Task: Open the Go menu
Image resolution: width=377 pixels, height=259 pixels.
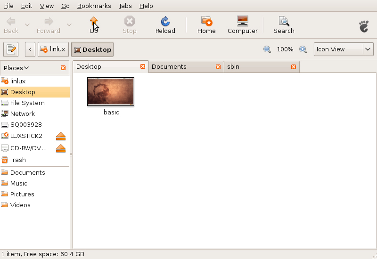Action: click(65, 6)
